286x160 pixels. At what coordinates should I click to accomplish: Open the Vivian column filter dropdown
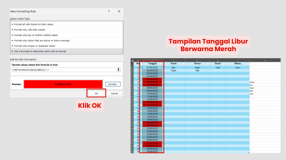[208, 64]
